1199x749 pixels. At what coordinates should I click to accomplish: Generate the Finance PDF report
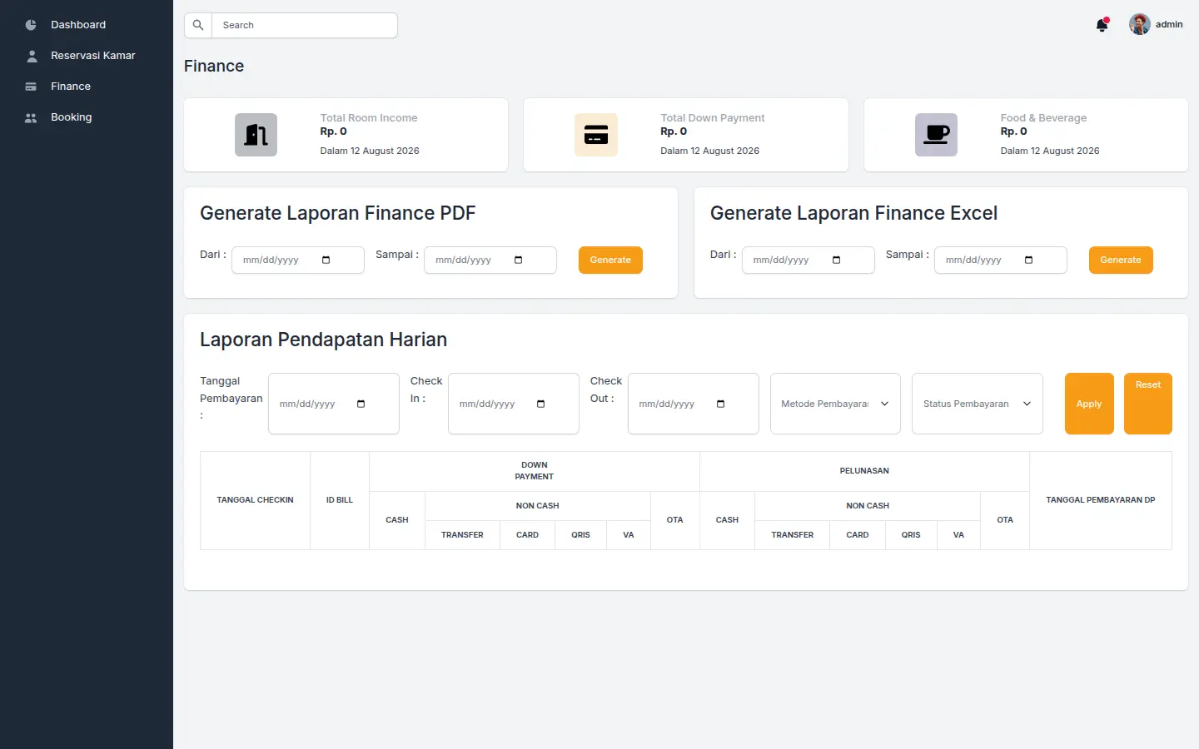610,260
